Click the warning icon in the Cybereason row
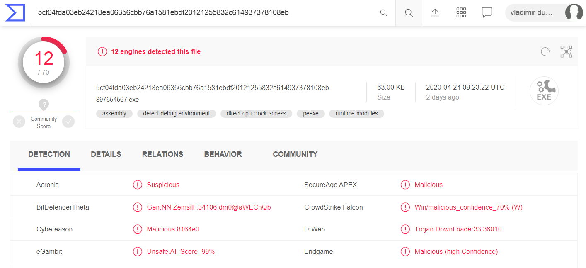This screenshot has width=586, height=268. pyautogui.click(x=138, y=229)
